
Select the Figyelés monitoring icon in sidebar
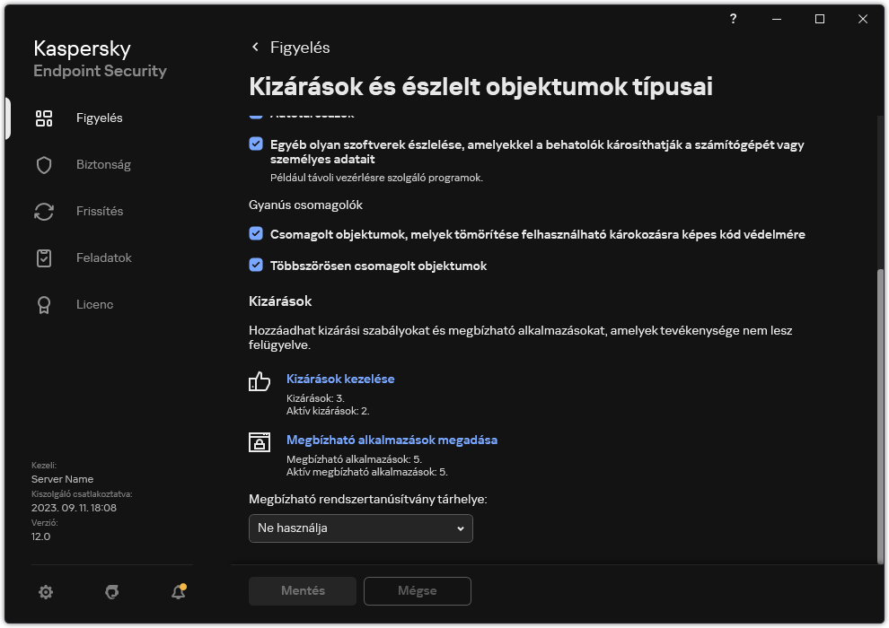43,118
